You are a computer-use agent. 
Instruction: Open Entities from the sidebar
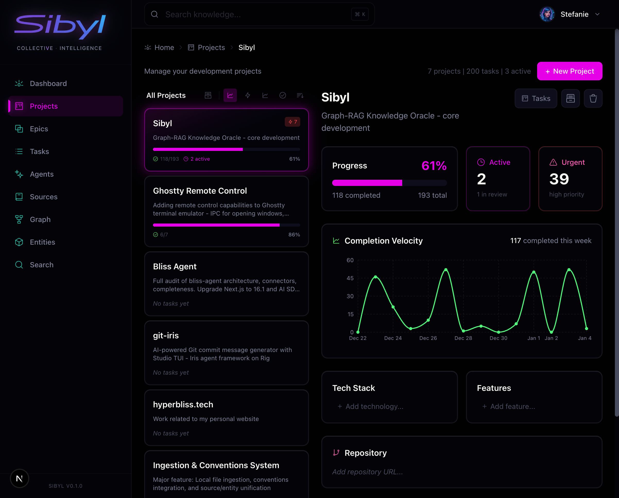click(x=42, y=242)
